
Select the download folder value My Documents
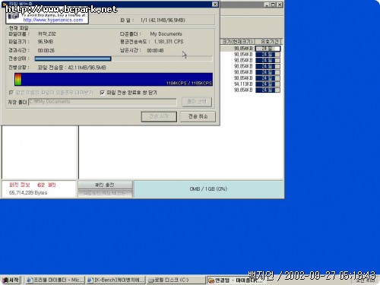(x=166, y=34)
